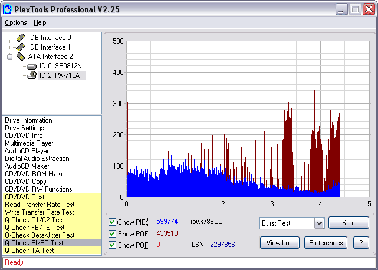Click the SP0812N hard drive icon
The image size is (378, 270).
pyautogui.click(x=32, y=66)
